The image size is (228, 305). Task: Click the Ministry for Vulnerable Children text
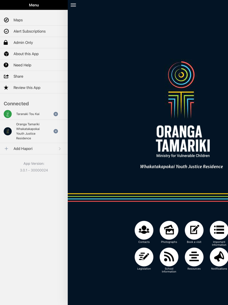point(183,156)
